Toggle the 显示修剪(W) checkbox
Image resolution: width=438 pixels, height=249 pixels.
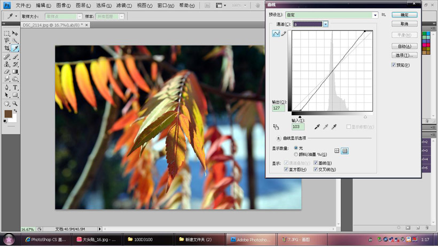pos(348,127)
